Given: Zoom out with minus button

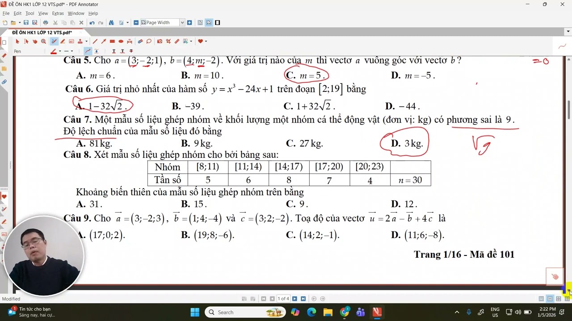Looking at the screenshot, I should point(136,23).
